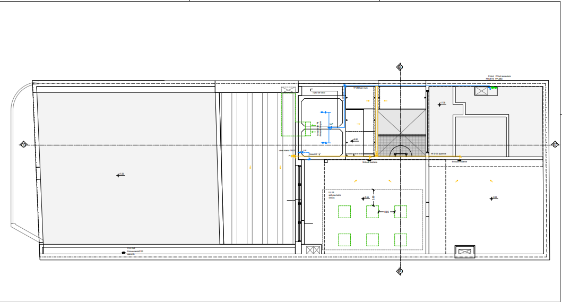The image size is (562, 302).
Task: Click the tall green dashed rectangle
Action: click(x=288, y=114)
